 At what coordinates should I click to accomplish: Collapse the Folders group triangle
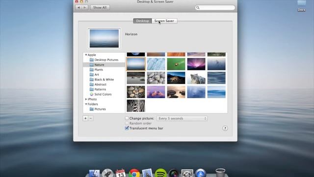click(86, 104)
